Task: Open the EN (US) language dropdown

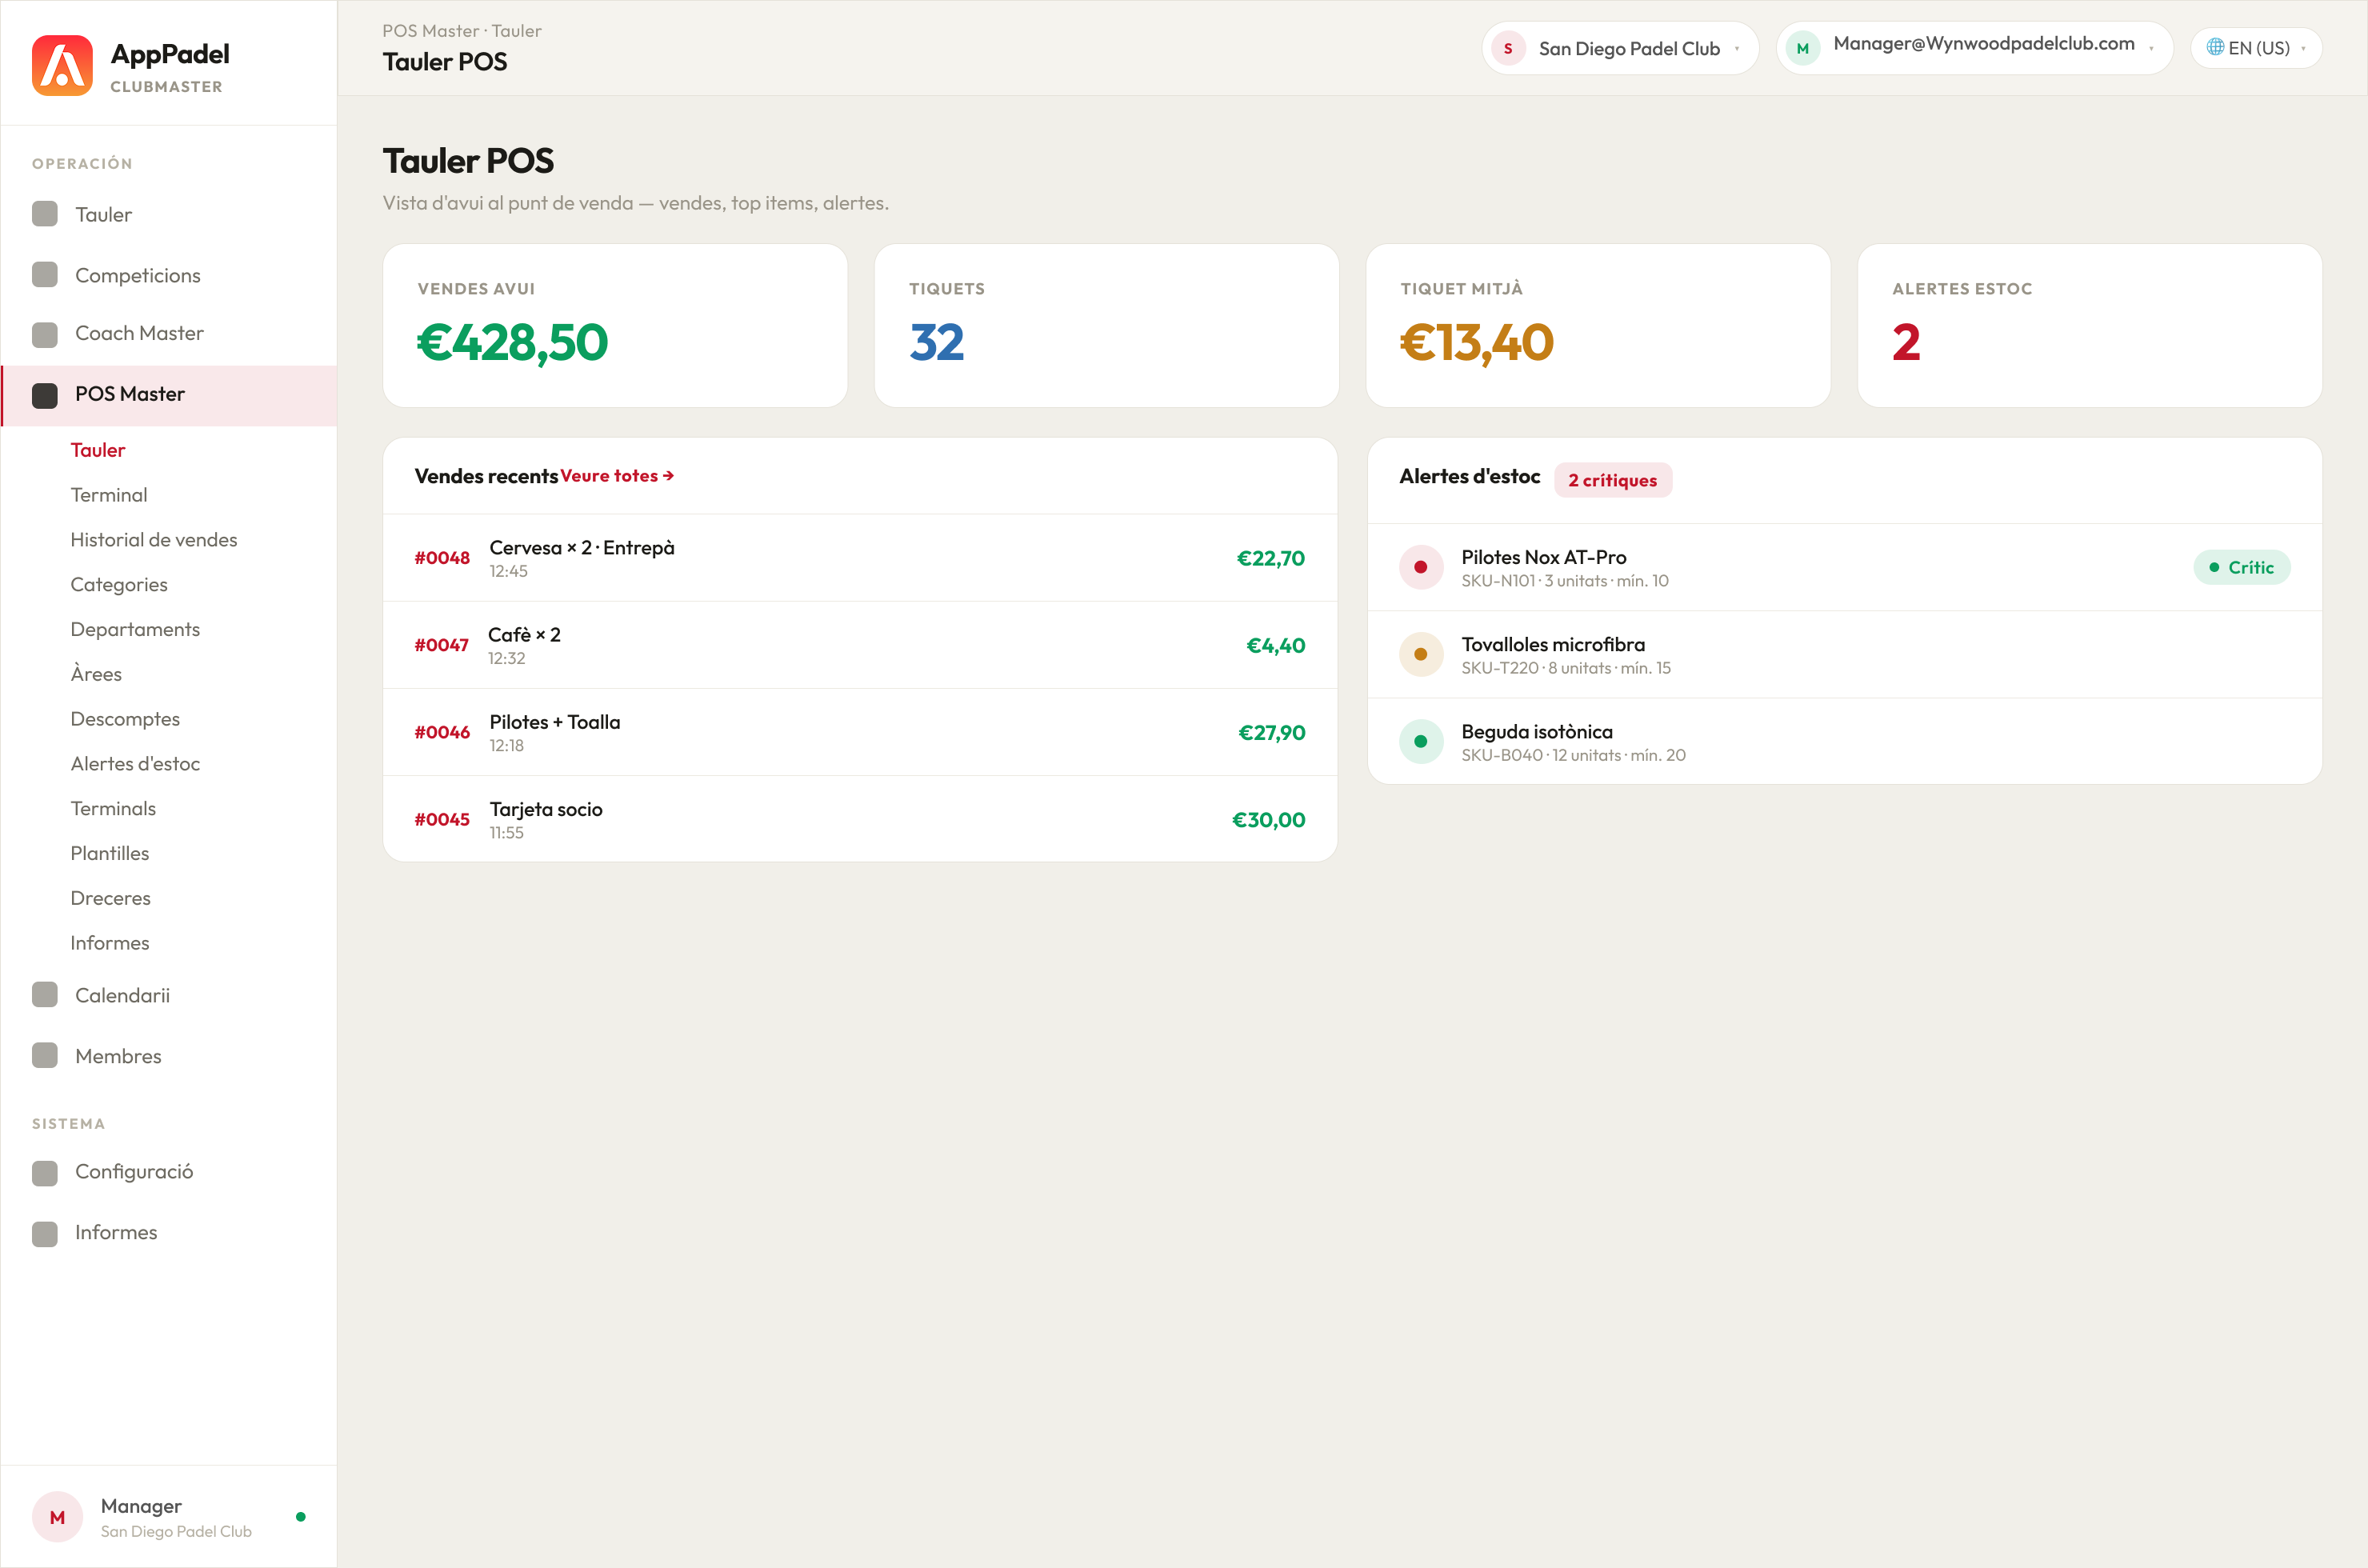Action: point(2256,48)
